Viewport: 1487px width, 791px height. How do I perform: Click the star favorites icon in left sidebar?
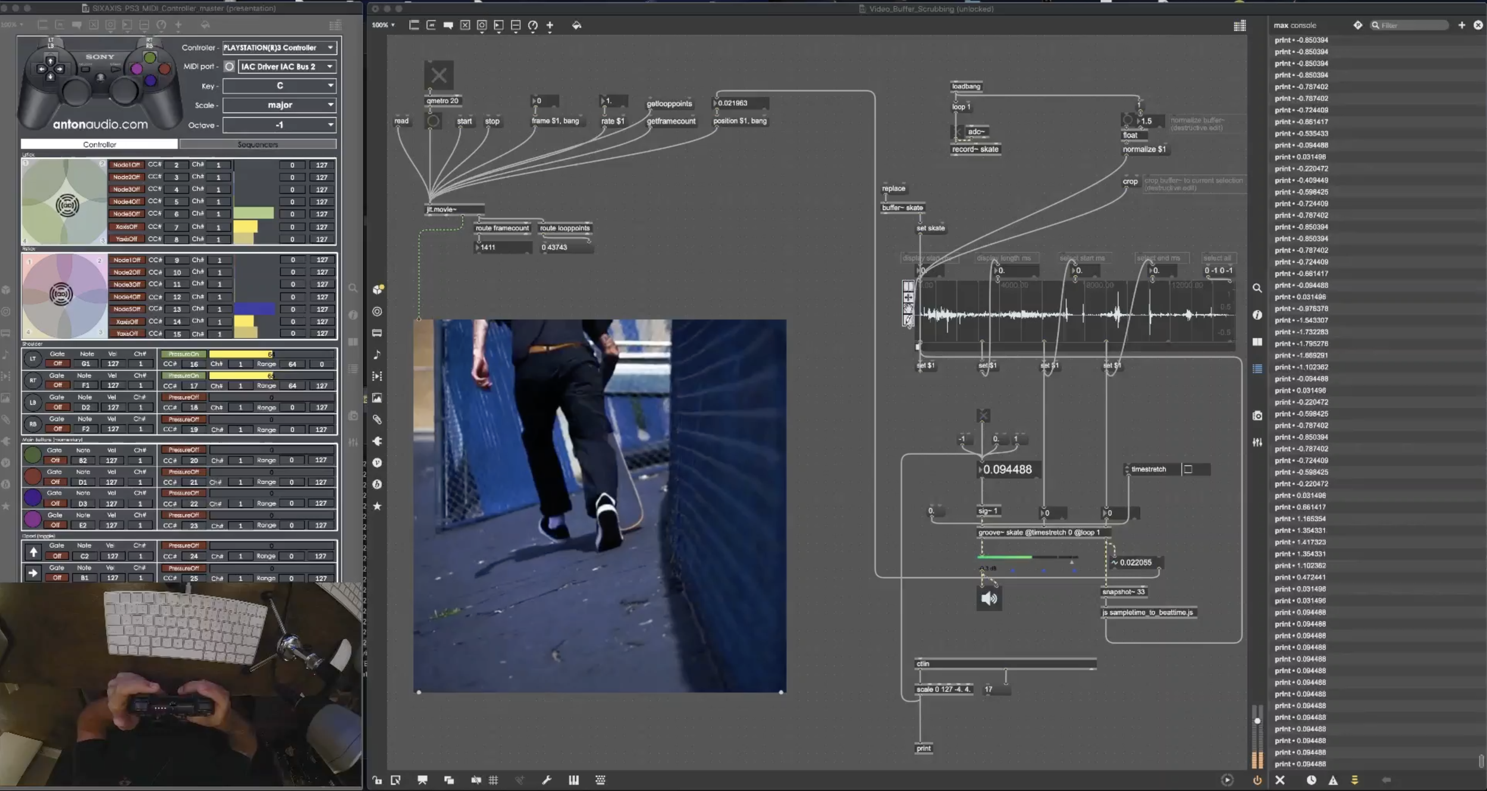click(x=377, y=506)
